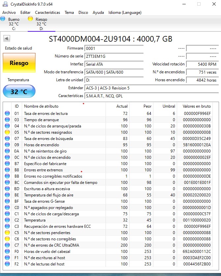Image resolution: width=221 pixels, height=276 pixels.
Task: Click status icon of C2 Temperatura row
Action: click(x=7, y=220)
